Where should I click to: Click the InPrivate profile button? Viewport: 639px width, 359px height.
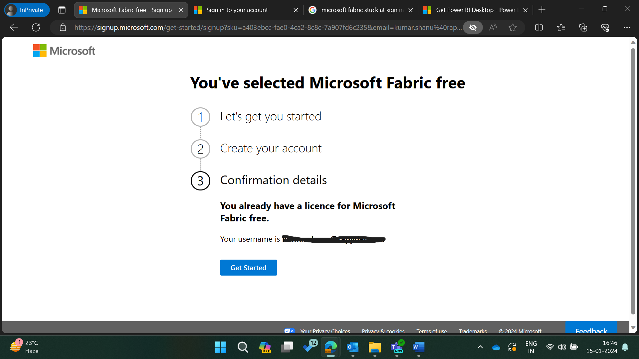27,10
